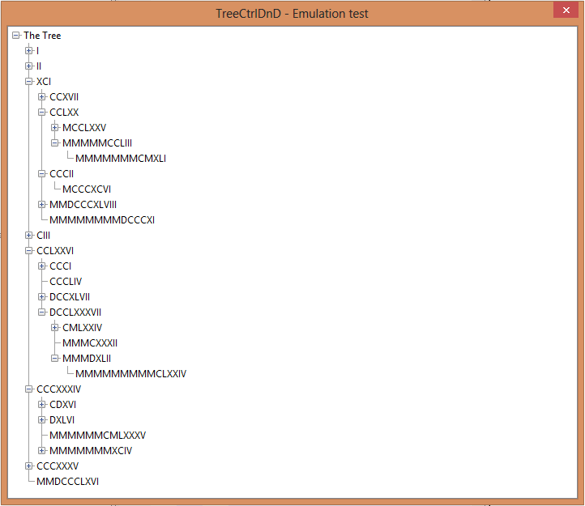Collapse the root 'The Tree' node
This screenshot has width=585, height=506.
pyautogui.click(x=16, y=35)
